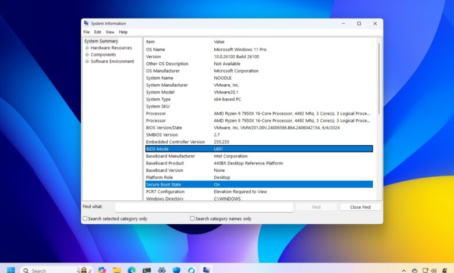Screen dimensions: 454x273
Task: Select the SMBIOS Version row
Action: [x=259, y=135]
